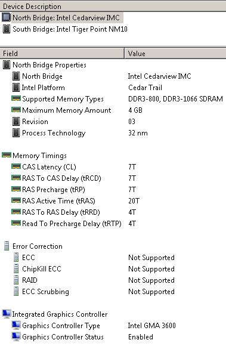The width and height of the screenshot is (226, 346).
Task: Select the ECC Scrubbing row
Action: click(113, 292)
